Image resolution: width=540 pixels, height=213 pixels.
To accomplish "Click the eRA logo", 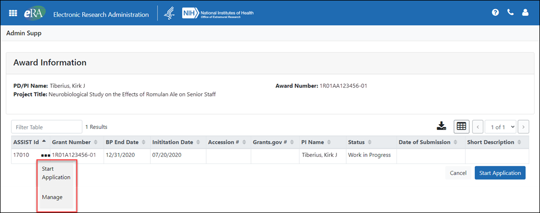I will [x=35, y=13].
